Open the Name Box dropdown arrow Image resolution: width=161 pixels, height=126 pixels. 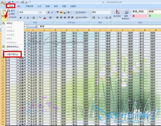click(24, 27)
